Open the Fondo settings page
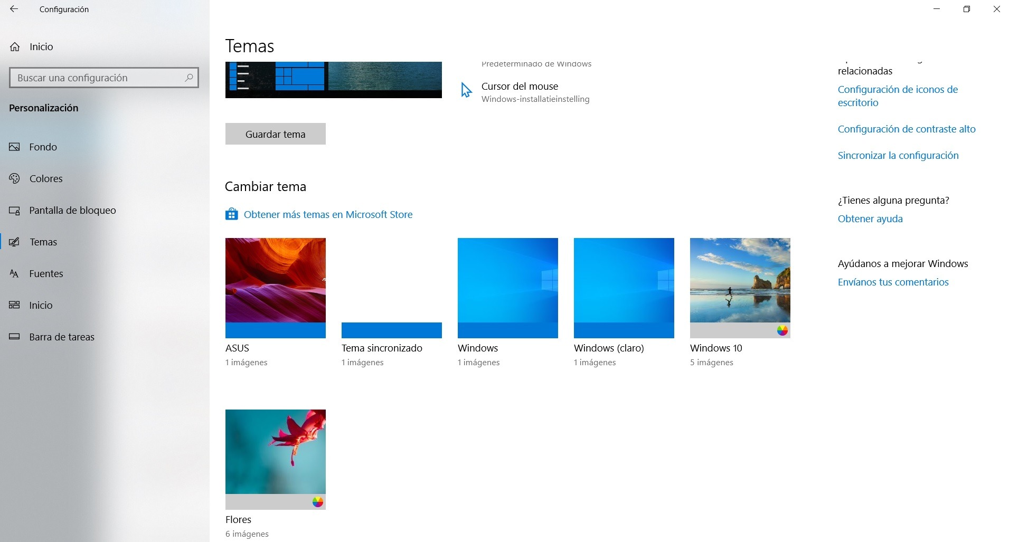Screen dimensions: 1009x542 (x=43, y=147)
